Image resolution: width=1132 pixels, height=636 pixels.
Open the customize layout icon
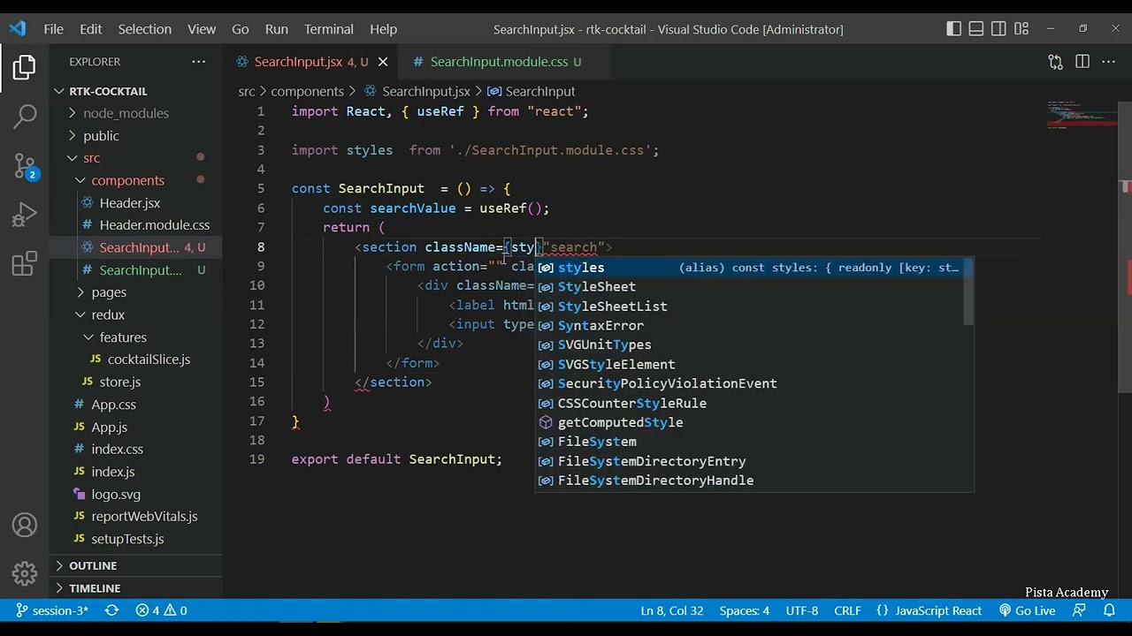1021,29
